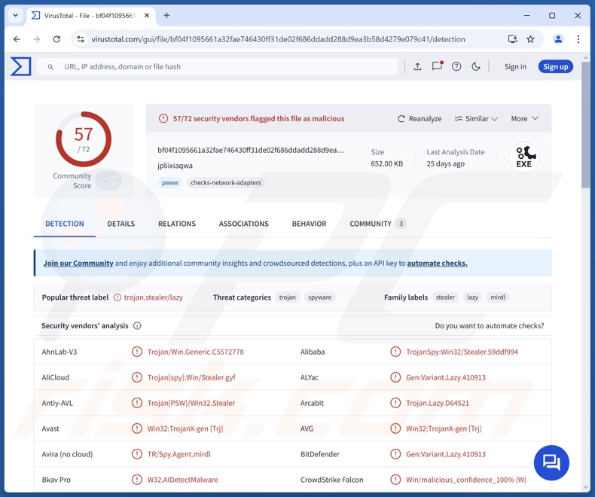Viewport: 595px width, 497px height.
Task: Click info icon beside Security vendors' analysis
Action: [x=137, y=326]
